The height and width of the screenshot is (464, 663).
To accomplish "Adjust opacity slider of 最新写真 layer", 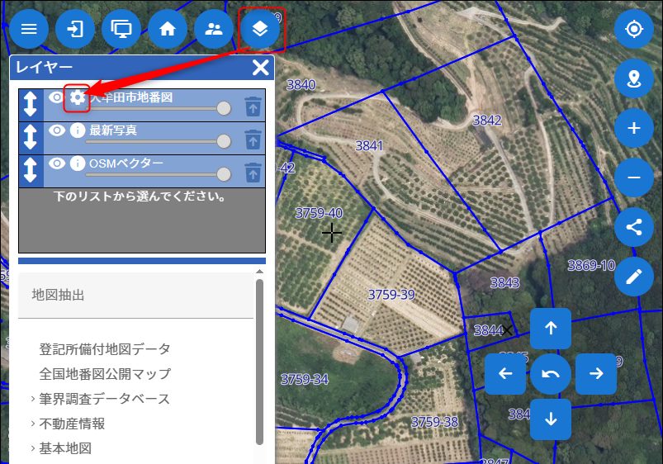I will [159, 141].
